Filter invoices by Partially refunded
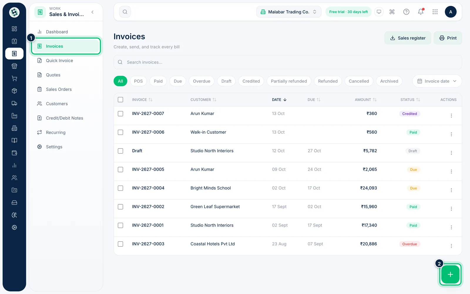 coord(289,81)
